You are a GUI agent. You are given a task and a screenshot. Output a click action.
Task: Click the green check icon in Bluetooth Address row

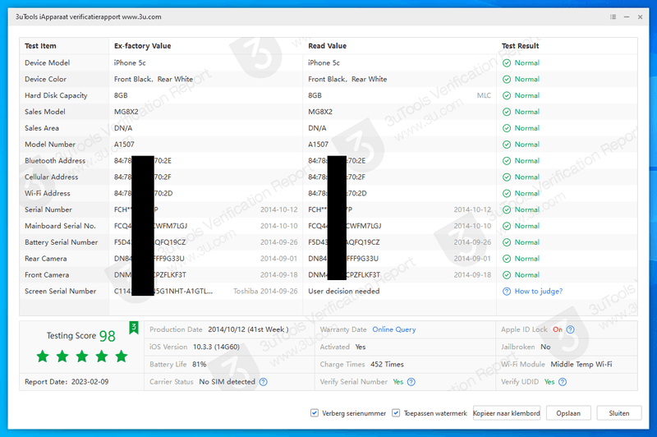pos(507,161)
